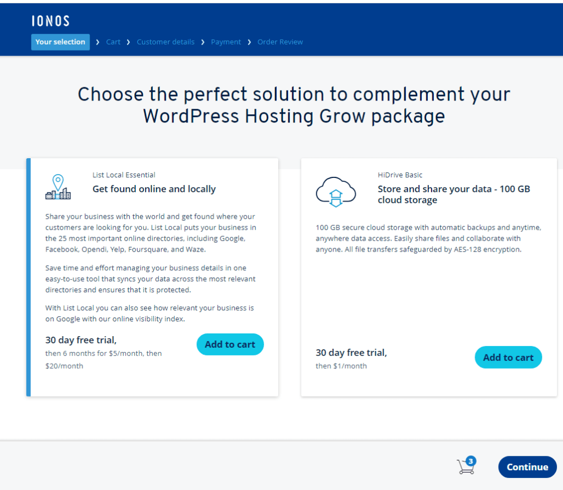
Task: Click the chevron after Your selection
Action: 98,42
